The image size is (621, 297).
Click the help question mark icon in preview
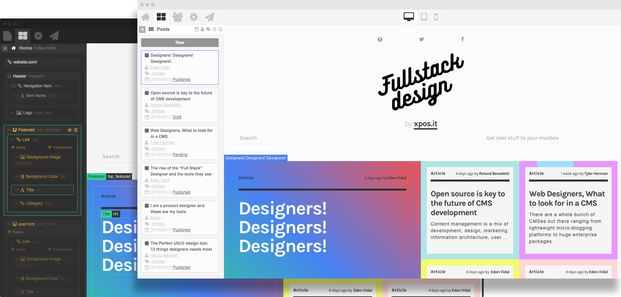click(380, 39)
